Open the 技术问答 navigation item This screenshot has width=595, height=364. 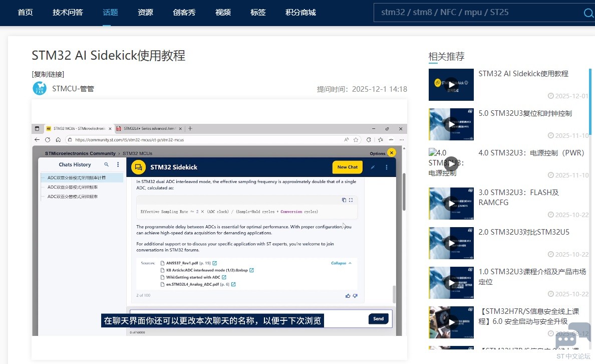tap(68, 12)
